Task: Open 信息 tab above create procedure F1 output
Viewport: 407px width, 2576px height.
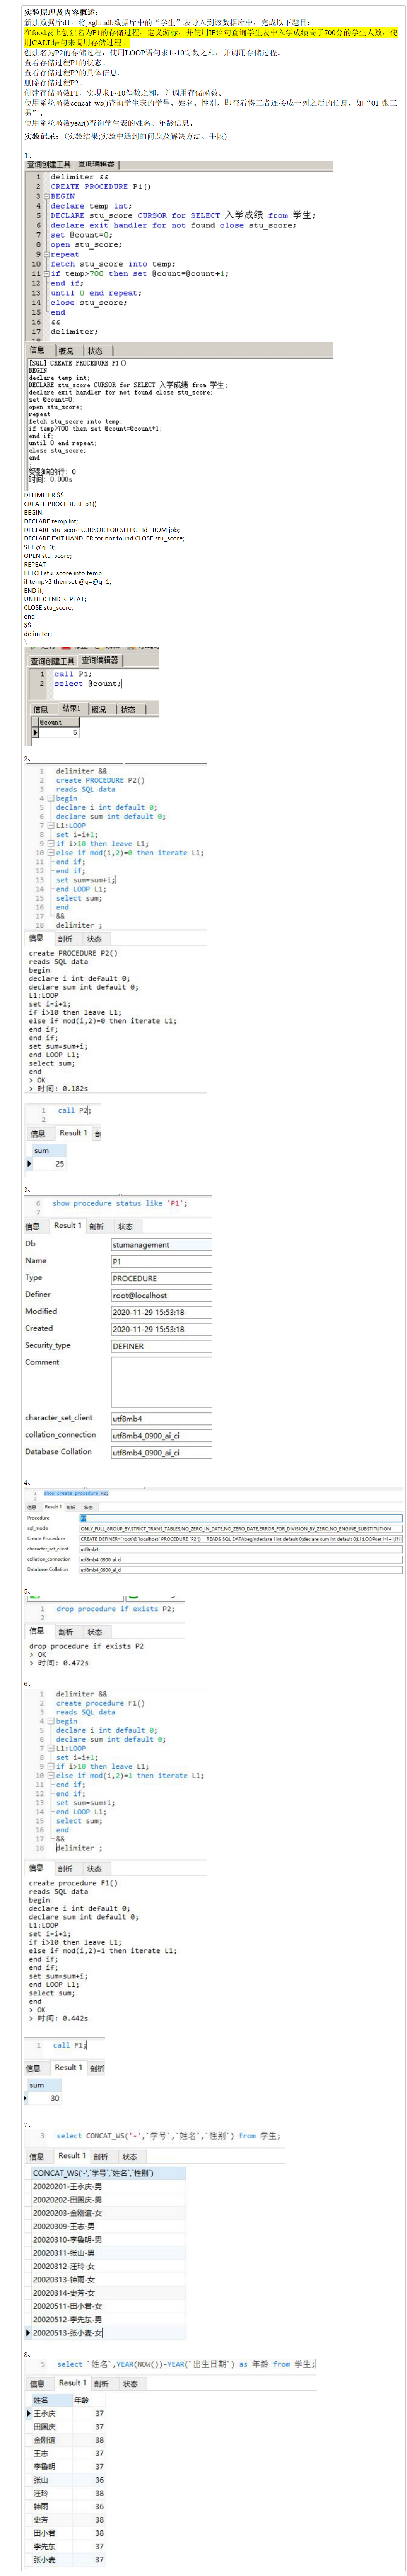Action: pyautogui.click(x=36, y=1868)
